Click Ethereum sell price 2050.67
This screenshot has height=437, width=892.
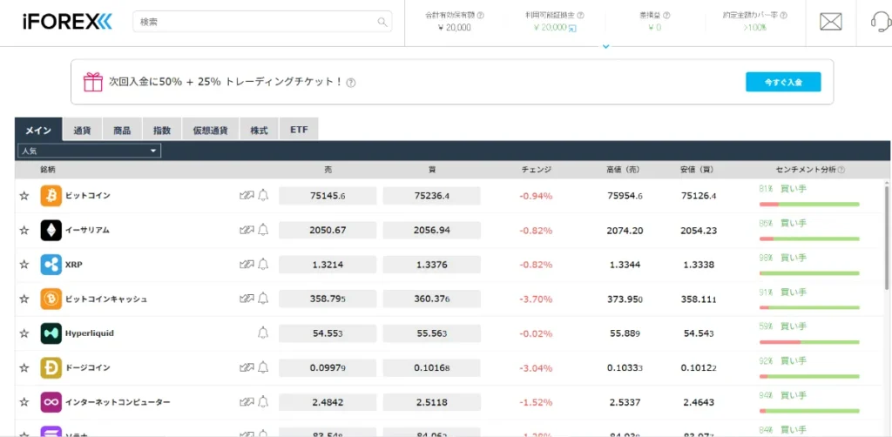[328, 230]
